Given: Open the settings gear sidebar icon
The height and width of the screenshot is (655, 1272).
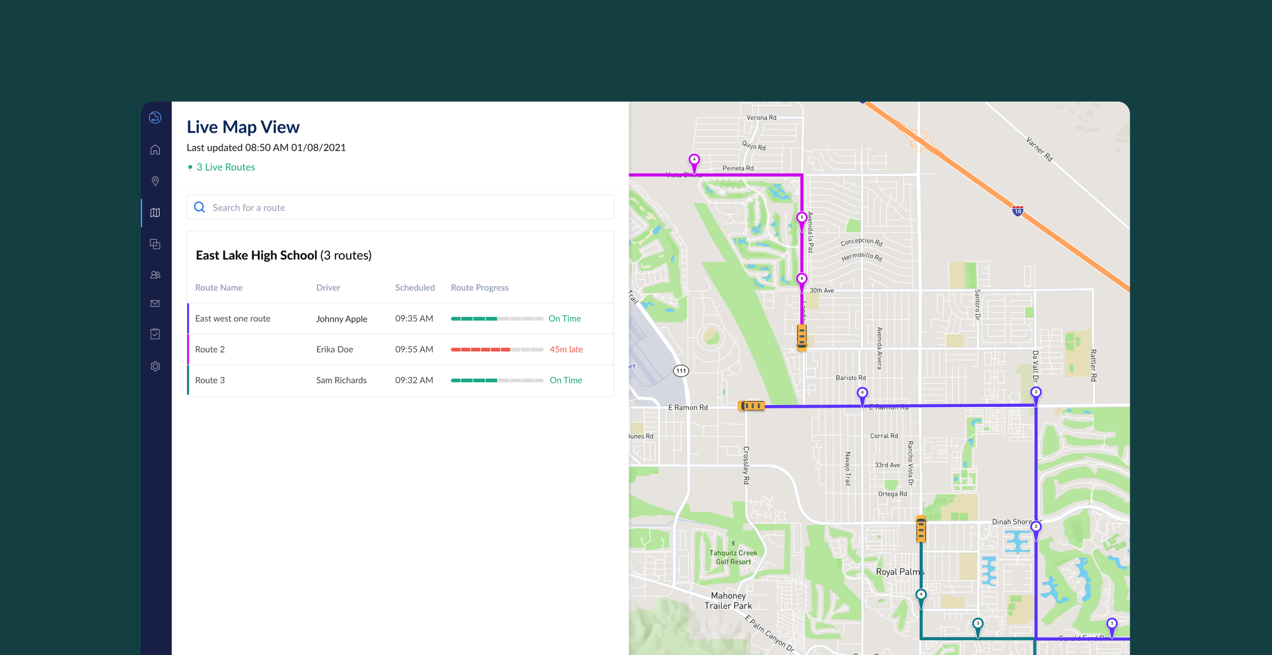Looking at the screenshot, I should coord(155,366).
